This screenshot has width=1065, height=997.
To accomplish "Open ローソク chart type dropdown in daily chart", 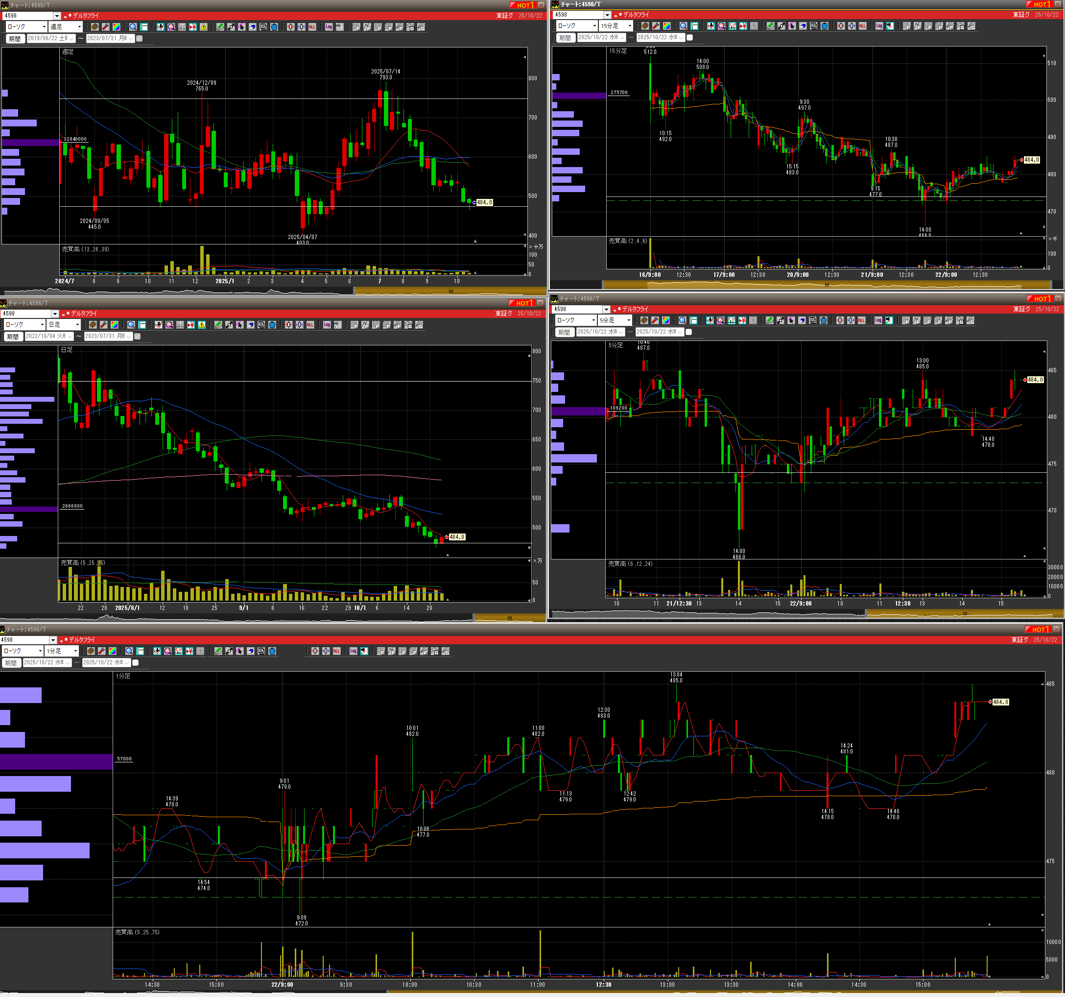I will pos(42,325).
